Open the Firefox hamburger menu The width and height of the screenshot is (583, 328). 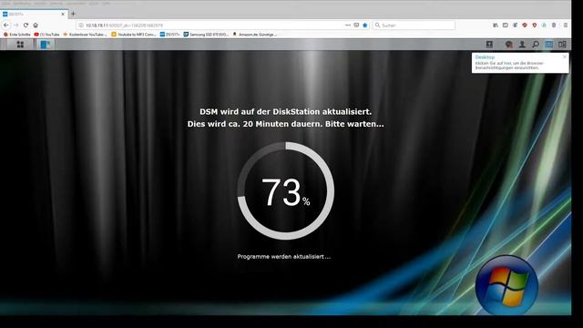click(x=565, y=25)
